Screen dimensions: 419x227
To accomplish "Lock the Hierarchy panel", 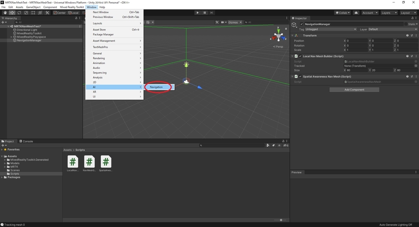I will [x=76, y=18].
